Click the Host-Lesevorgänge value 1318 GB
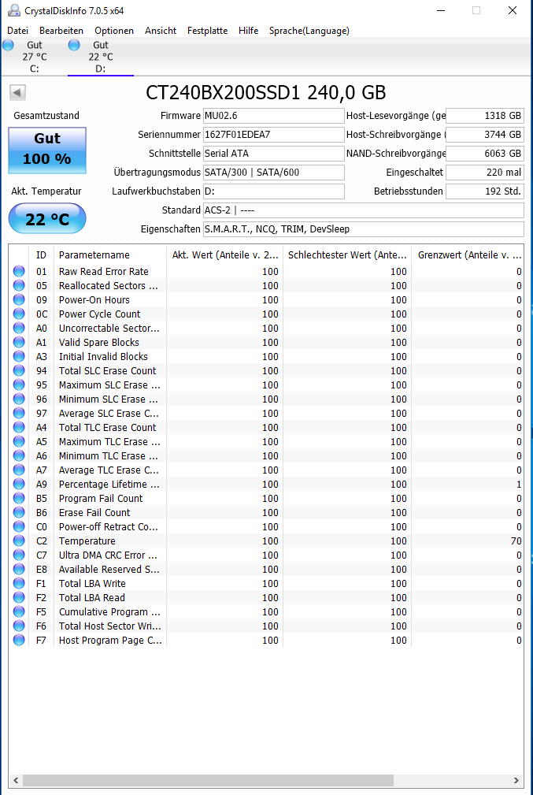The image size is (533, 795). tap(485, 116)
